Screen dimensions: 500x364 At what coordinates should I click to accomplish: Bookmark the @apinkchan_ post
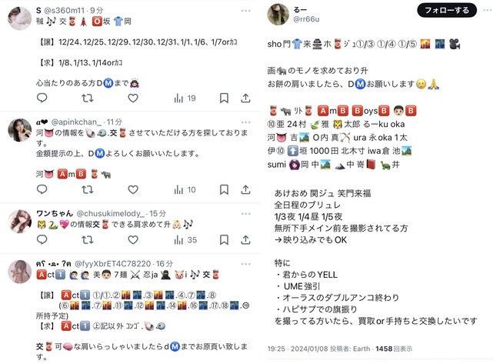click(224, 190)
